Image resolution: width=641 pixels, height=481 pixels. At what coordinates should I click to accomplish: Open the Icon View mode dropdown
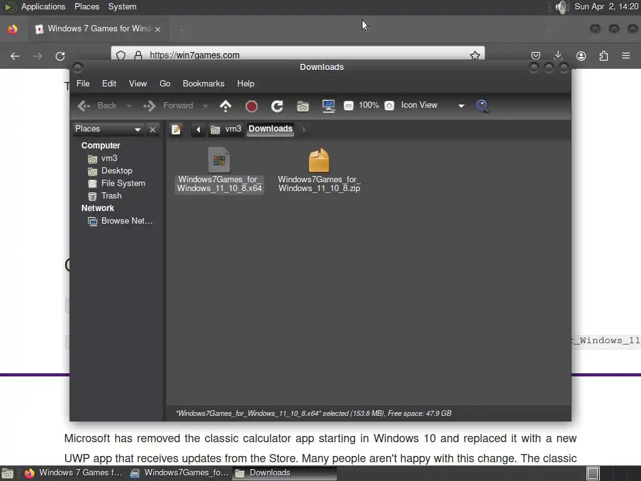433,105
